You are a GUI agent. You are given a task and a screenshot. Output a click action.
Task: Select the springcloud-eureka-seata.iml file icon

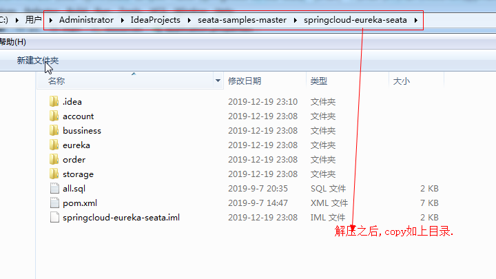pyautogui.click(x=54, y=218)
